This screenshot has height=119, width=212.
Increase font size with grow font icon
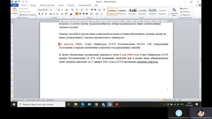tap(59, 10)
